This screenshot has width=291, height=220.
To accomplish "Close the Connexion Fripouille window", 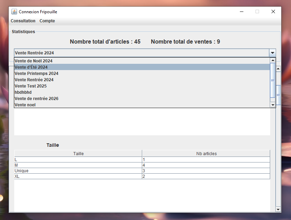I will tap(273, 12).
